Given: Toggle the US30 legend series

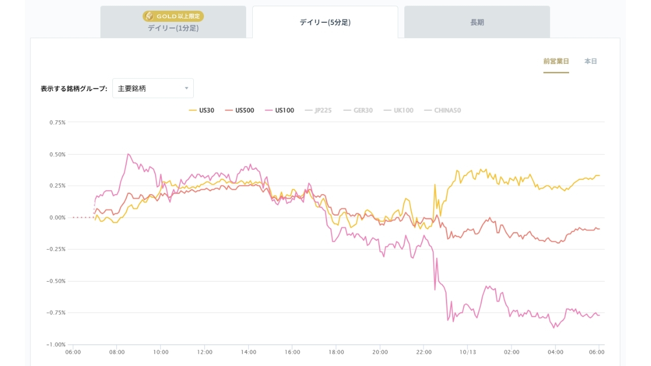Looking at the screenshot, I should 201,110.
